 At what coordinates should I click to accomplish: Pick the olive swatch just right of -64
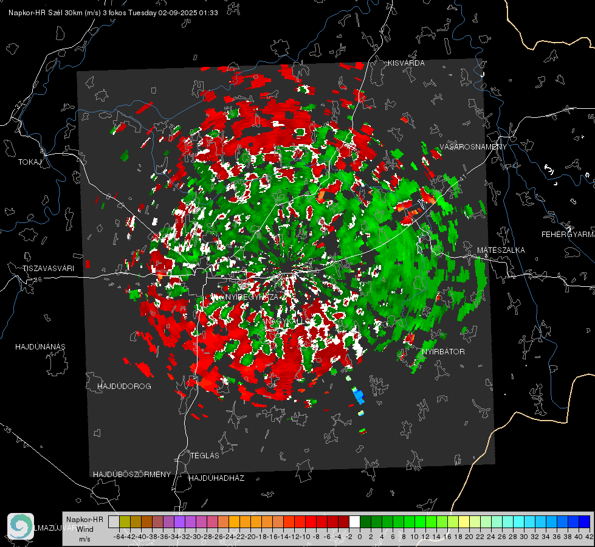(x=125, y=522)
